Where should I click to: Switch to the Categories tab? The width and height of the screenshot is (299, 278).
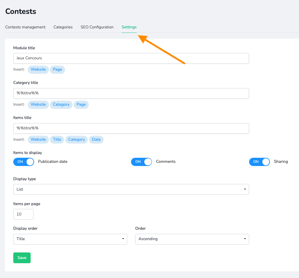click(x=63, y=27)
